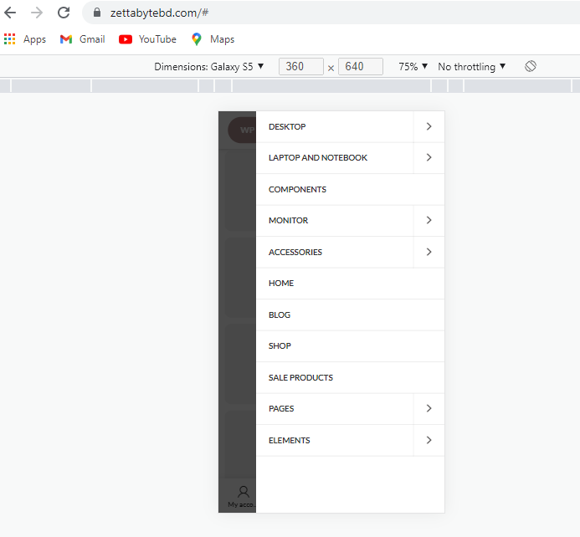Go to HOME menu item

coord(351,284)
